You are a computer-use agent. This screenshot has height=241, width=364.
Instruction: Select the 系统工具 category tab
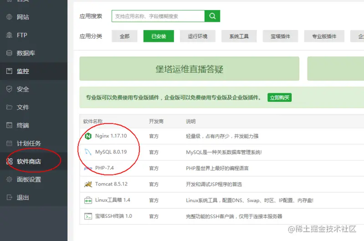239,36
